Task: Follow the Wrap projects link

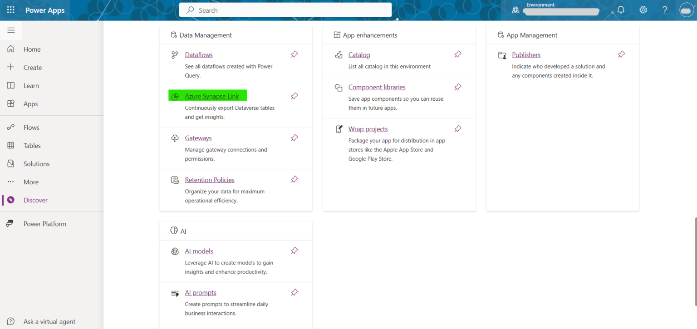Action: coord(368,129)
